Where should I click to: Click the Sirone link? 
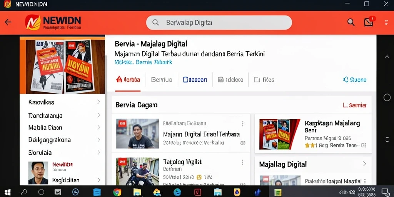355,80
